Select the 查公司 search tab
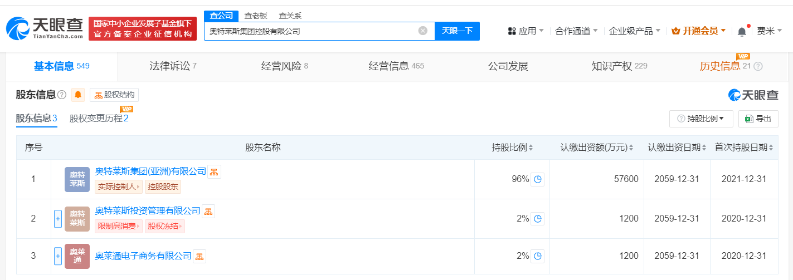Viewport: 793px width, 280px height. (221, 16)
